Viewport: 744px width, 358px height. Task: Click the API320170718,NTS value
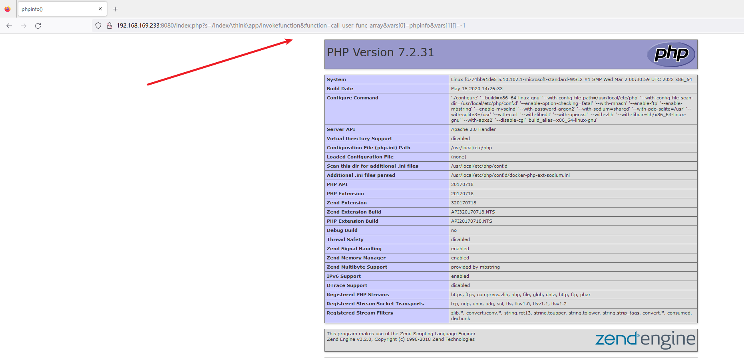coord(473,212)
